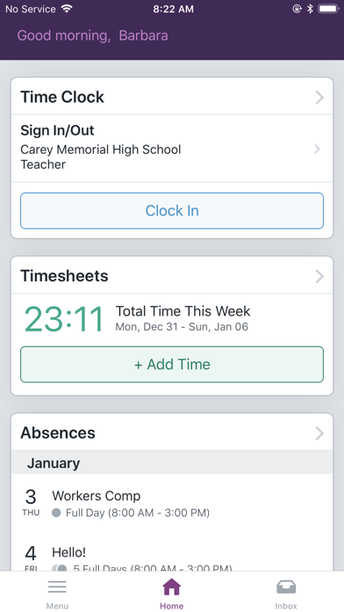This screenshot has height=612, width=344.
Task: Tap the rotation lock status icon
Action: click(x=297, y=9)
